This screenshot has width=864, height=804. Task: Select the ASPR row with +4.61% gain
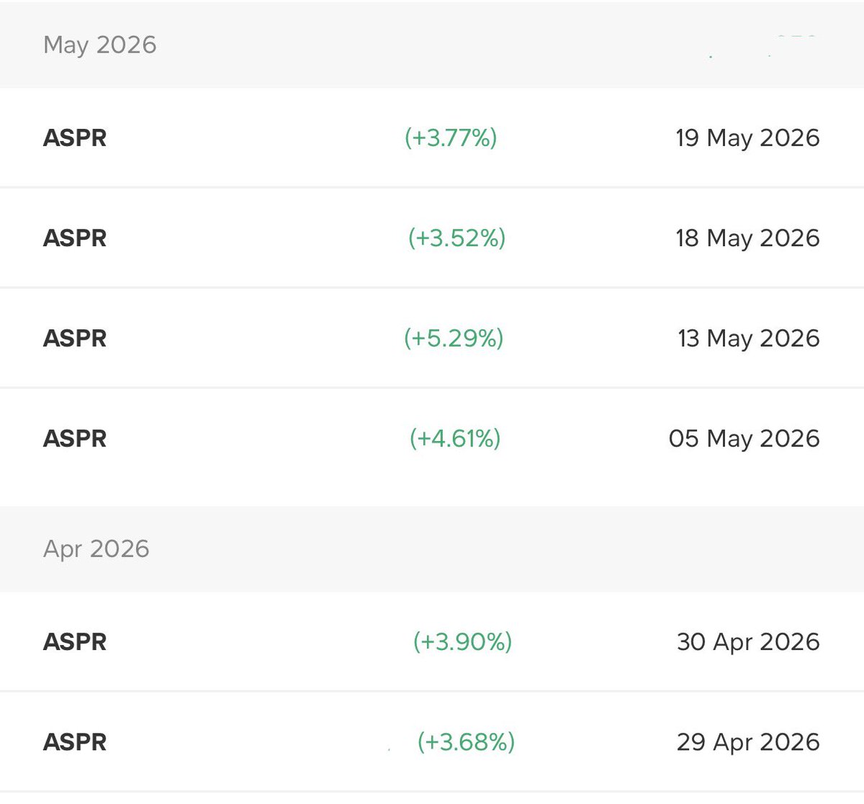[432, 438]
